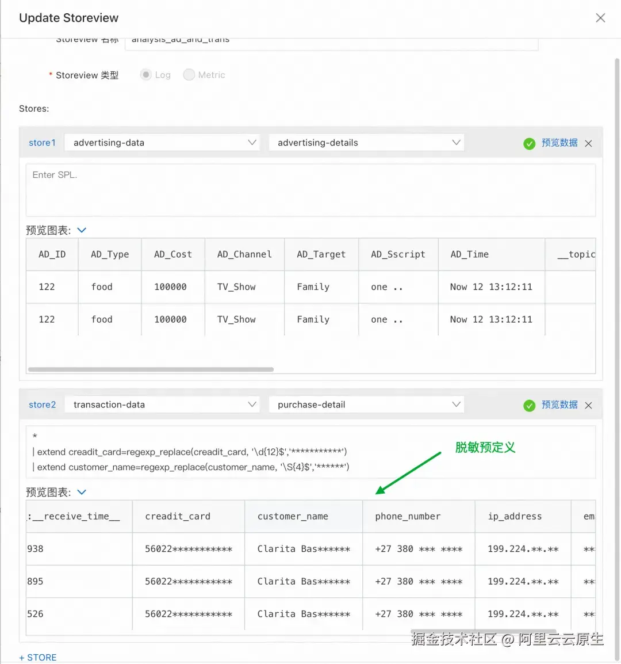Viewport: 621px width, 664px height.
Task: Click the 895 receive time cell
Action: tap(79, 581)
